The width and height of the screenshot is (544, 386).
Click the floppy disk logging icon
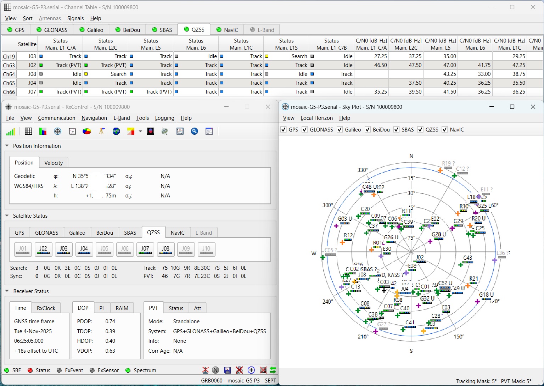pos(228,370)
